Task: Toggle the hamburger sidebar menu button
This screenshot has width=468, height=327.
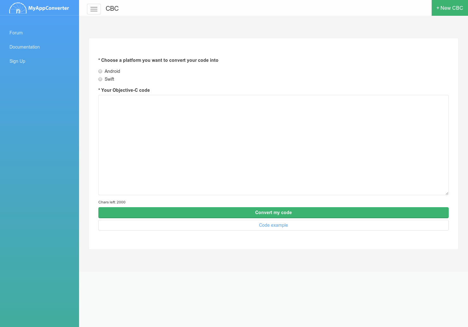Action: click(94, 9)
